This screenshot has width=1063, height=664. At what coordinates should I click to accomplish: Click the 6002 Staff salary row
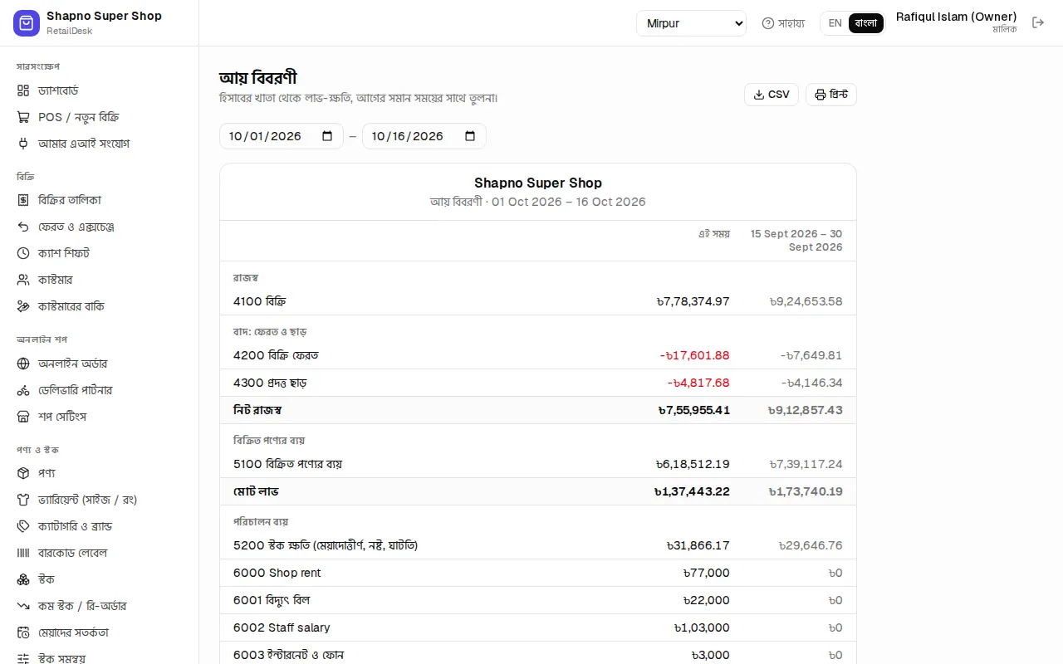(538, 627)
